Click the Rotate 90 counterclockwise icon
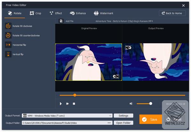 (8, 35)
